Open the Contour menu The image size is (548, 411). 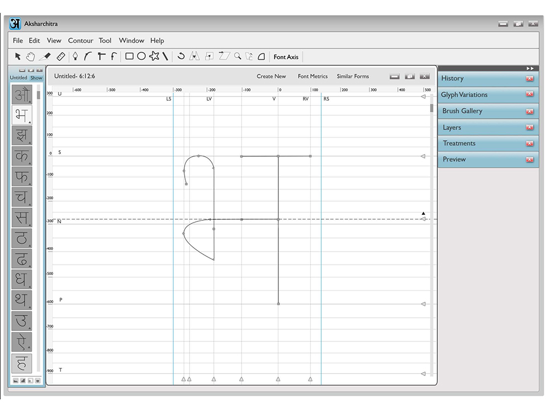click(81, 41)
